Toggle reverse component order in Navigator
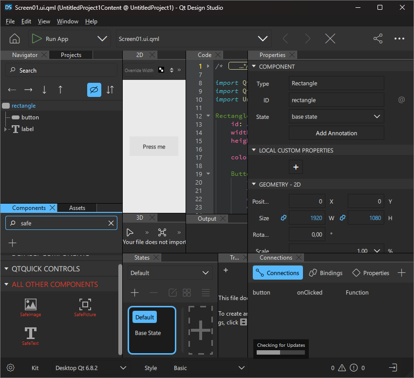The width and height of the screenshot is (414, 378). point(110,90)
